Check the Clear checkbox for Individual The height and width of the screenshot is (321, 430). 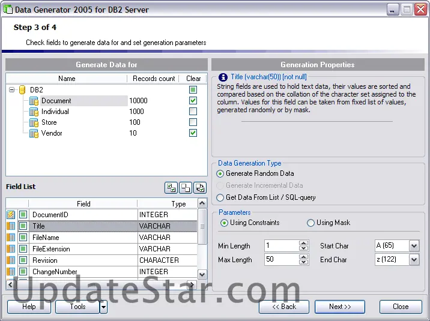pos(193,111)
